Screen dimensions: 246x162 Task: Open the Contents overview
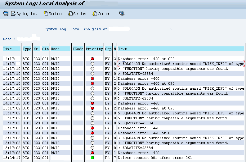[103, 14]
